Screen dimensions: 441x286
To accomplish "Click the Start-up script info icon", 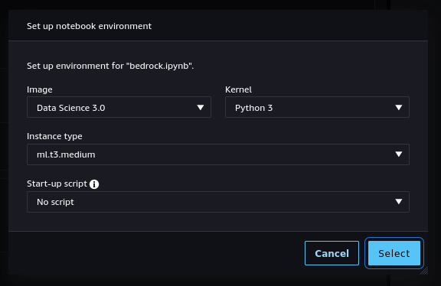I will click(94, 184).
